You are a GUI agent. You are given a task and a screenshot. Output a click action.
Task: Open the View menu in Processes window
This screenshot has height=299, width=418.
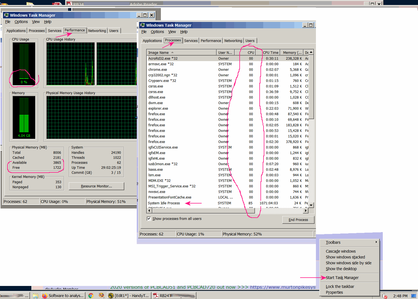coord(172,32)
